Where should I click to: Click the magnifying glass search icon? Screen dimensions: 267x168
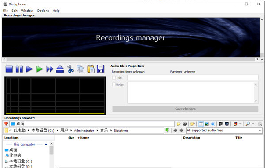click(248, 124)
